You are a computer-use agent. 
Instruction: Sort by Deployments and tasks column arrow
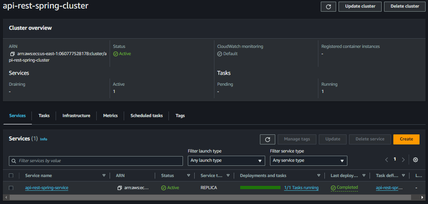click(x=318, y=176)
